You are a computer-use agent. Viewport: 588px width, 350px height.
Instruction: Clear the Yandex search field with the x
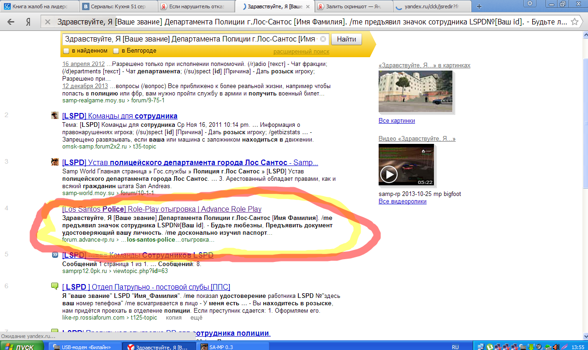pyautogui.click(x=323, y=39)
